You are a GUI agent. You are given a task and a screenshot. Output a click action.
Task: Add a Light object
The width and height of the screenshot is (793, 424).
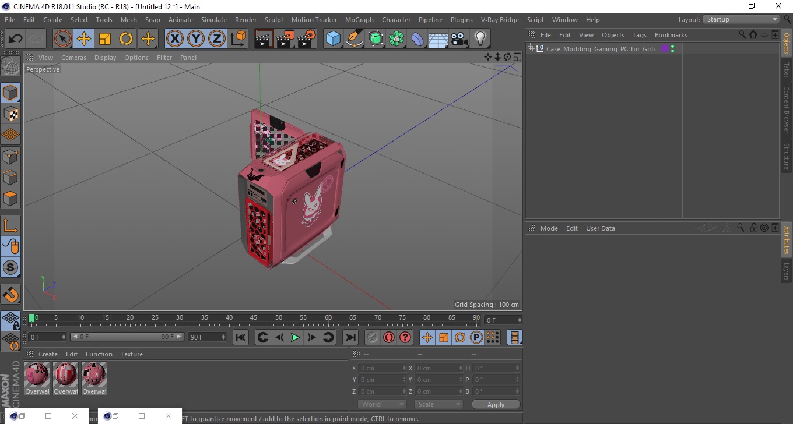point(480,39)
